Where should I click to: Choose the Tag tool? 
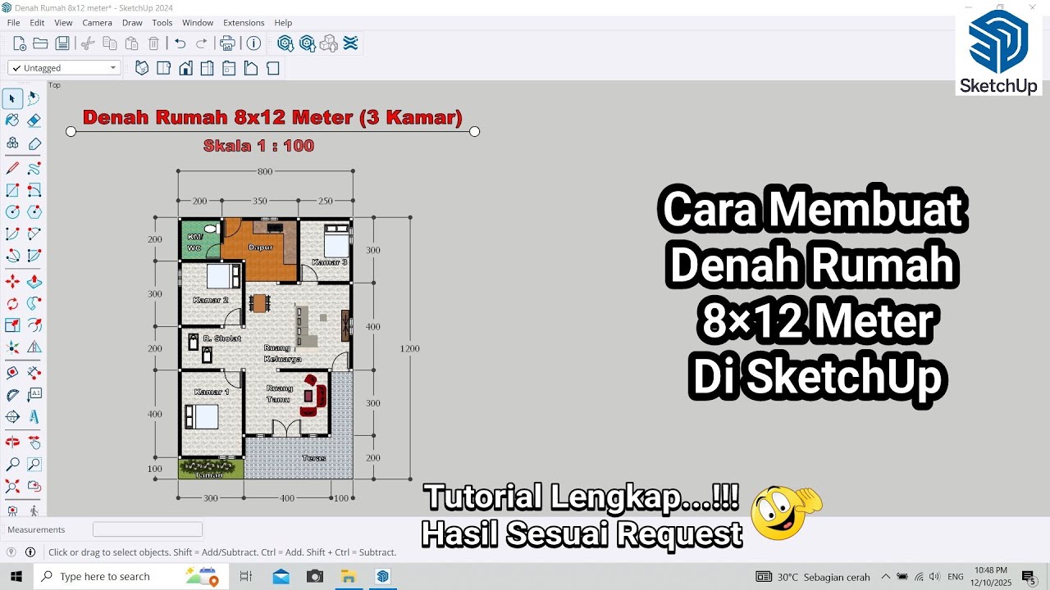[x=34, y=143]
